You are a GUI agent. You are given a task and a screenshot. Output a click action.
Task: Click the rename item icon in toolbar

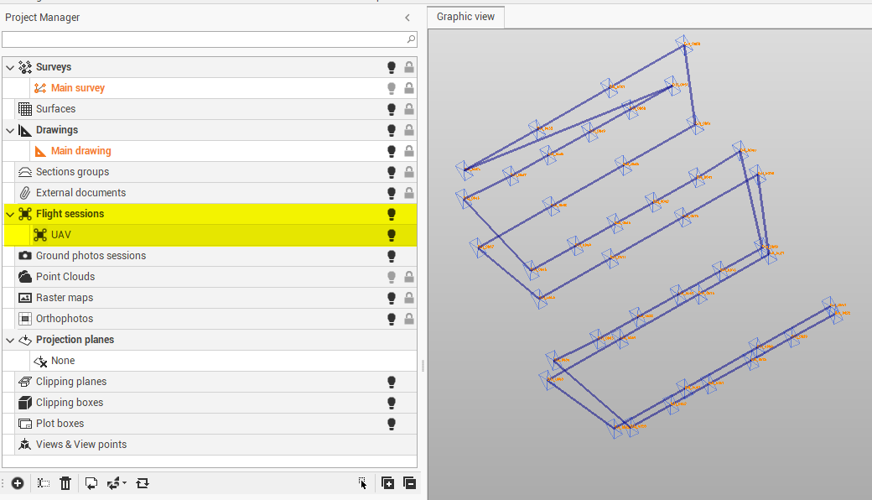pyautogui.click(x=44, y=483)
